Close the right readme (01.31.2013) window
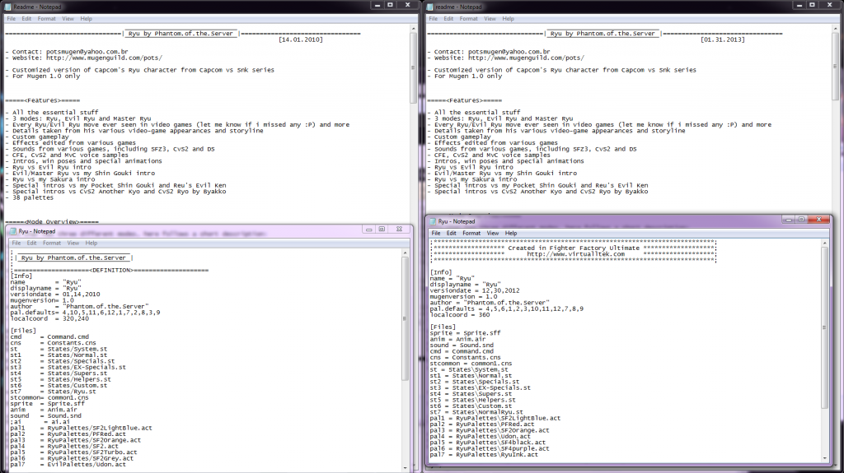The height and width of the screenshot is (473, 844). [x=829, y=5]
